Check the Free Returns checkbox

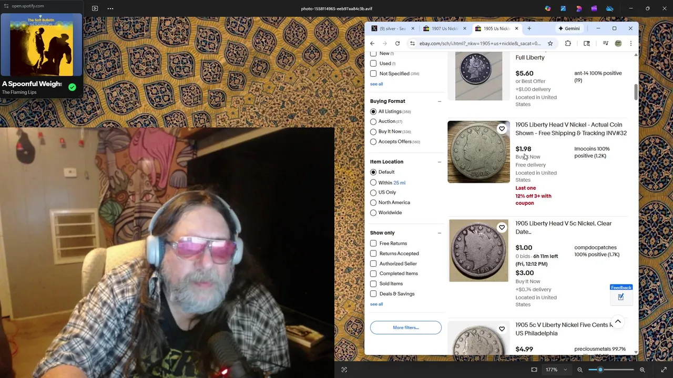point(373,244)
